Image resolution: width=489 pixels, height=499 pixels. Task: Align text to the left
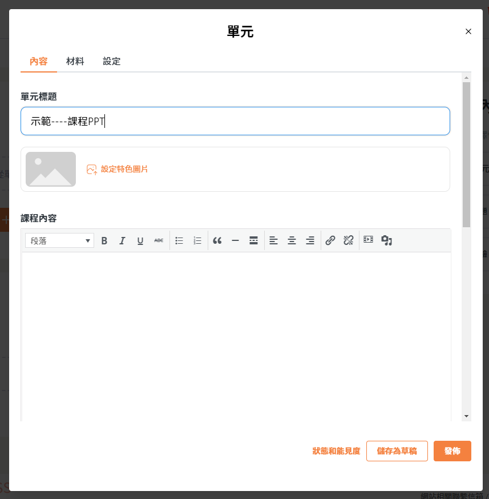point(273,241)
